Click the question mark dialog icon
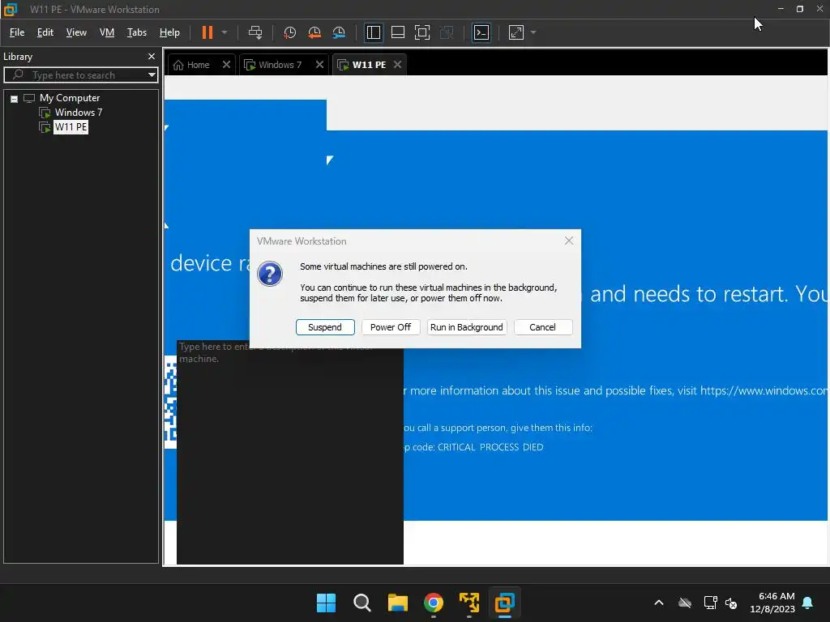This screenshot has width=830, height=622. (x=270, y=274)
